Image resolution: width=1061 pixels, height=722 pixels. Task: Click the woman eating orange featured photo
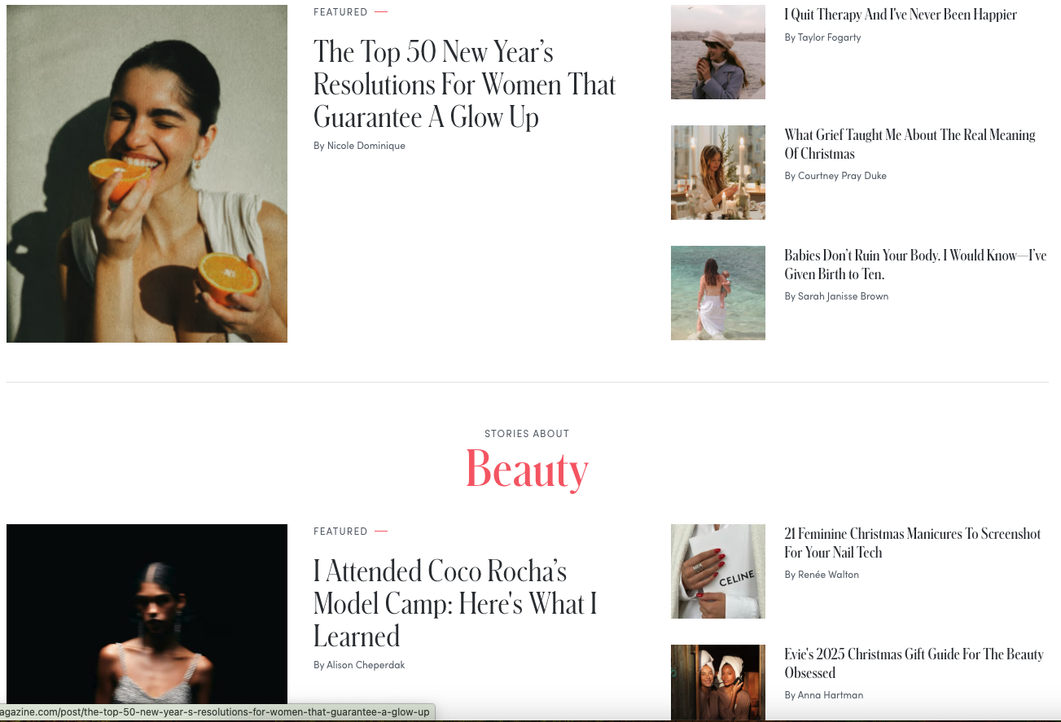tap(147, 173)
